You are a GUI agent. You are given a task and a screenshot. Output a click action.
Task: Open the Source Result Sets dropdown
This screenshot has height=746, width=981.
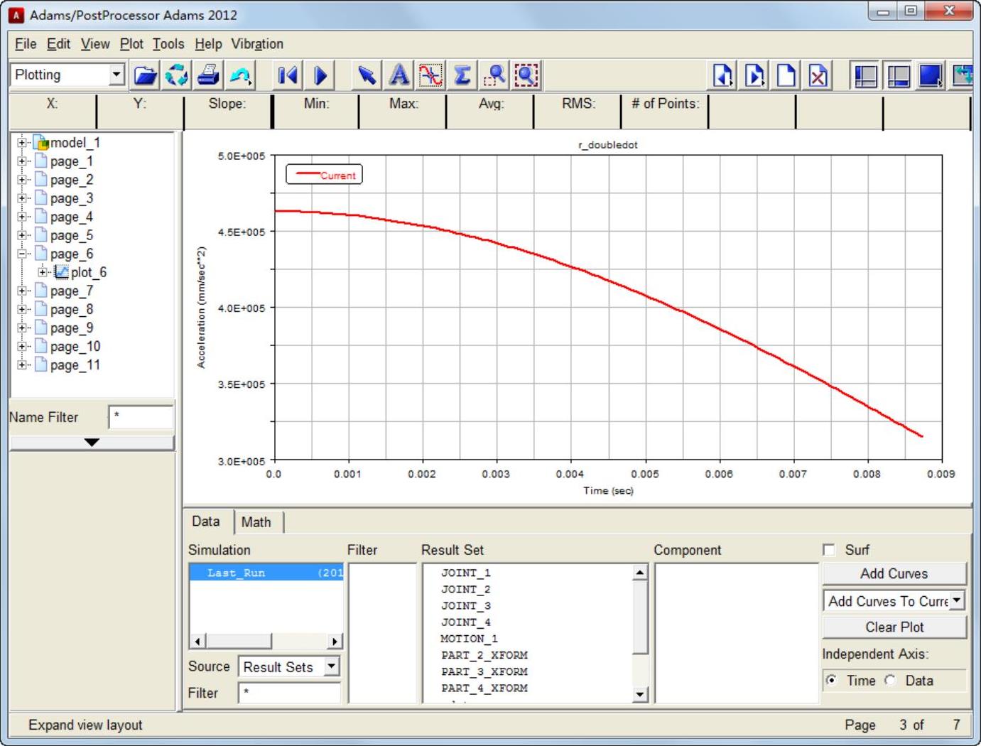coord(331,666)
